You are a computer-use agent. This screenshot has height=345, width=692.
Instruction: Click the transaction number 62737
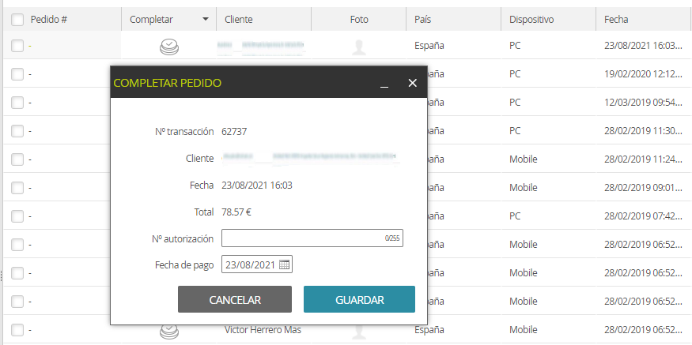tap(234, 131)
